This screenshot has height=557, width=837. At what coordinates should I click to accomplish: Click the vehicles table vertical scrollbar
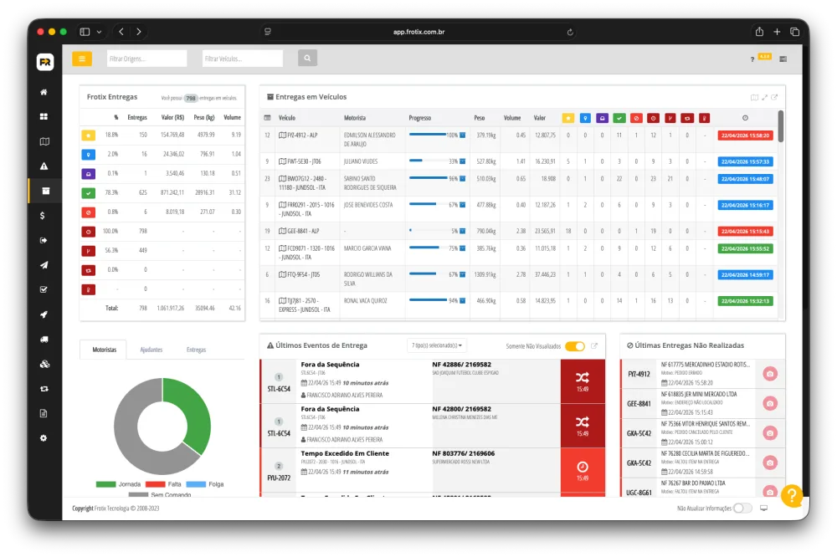pos(780,126)
